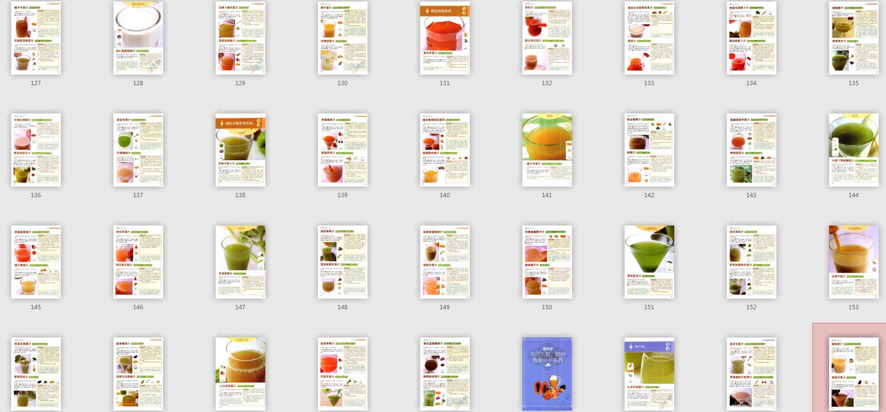The image size is (886, 412).
Task: Click the page number label 140
Action: (445, 195)
